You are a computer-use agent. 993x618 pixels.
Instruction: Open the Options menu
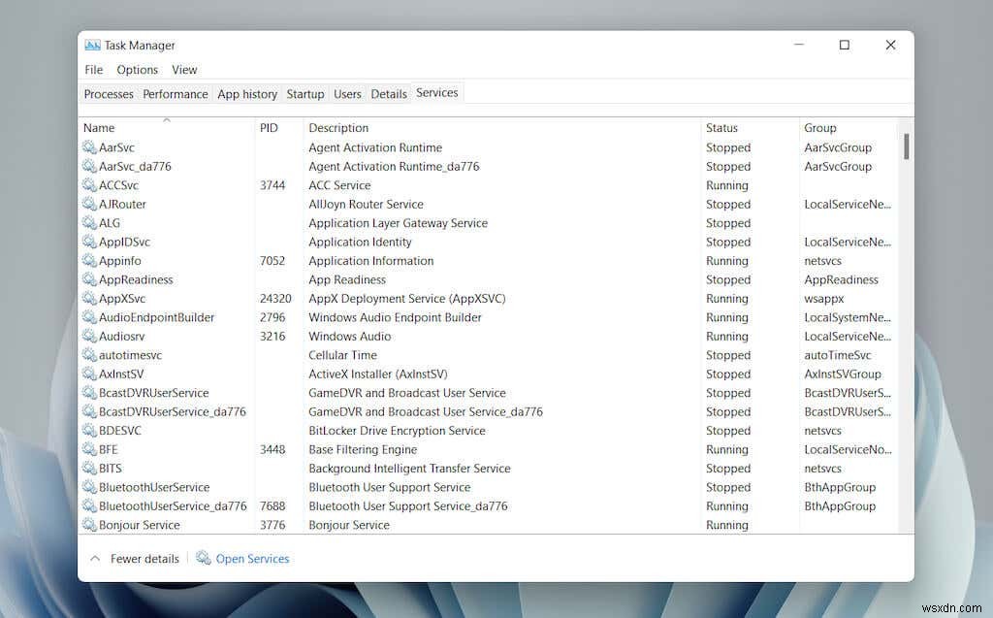[137, 69]
